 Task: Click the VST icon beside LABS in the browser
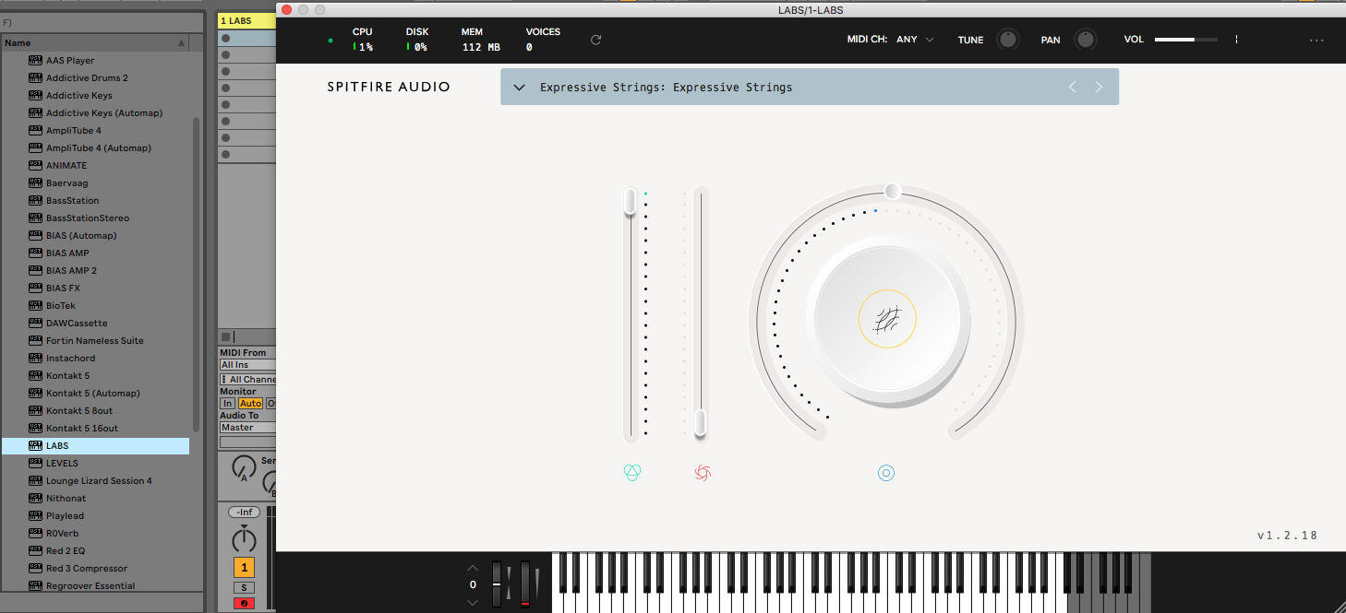35,445
